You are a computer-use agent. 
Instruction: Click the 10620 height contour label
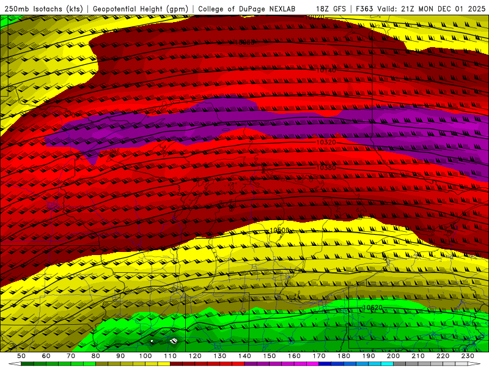[x=373, y=308]
